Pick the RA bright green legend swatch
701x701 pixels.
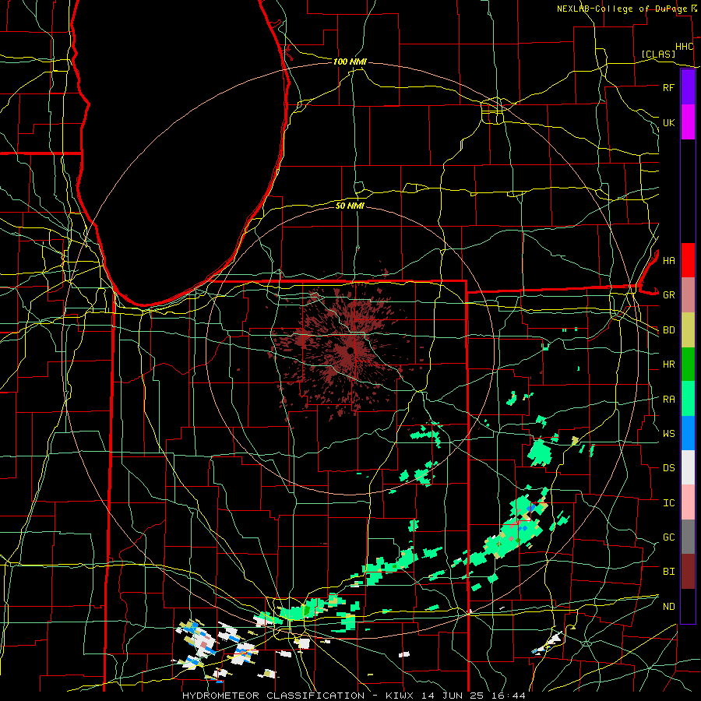tap(688, 399)
